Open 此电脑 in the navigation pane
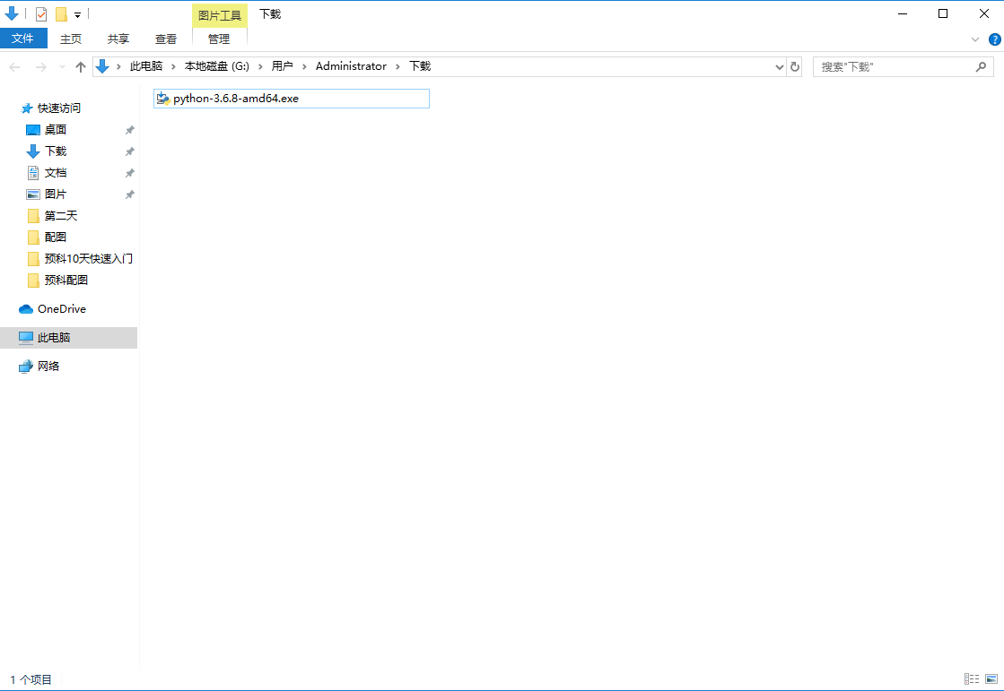This screenshot has width=1004, height=691. pos(54,338)
